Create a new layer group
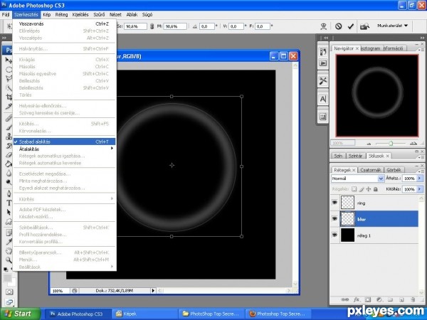 [390, 299]
